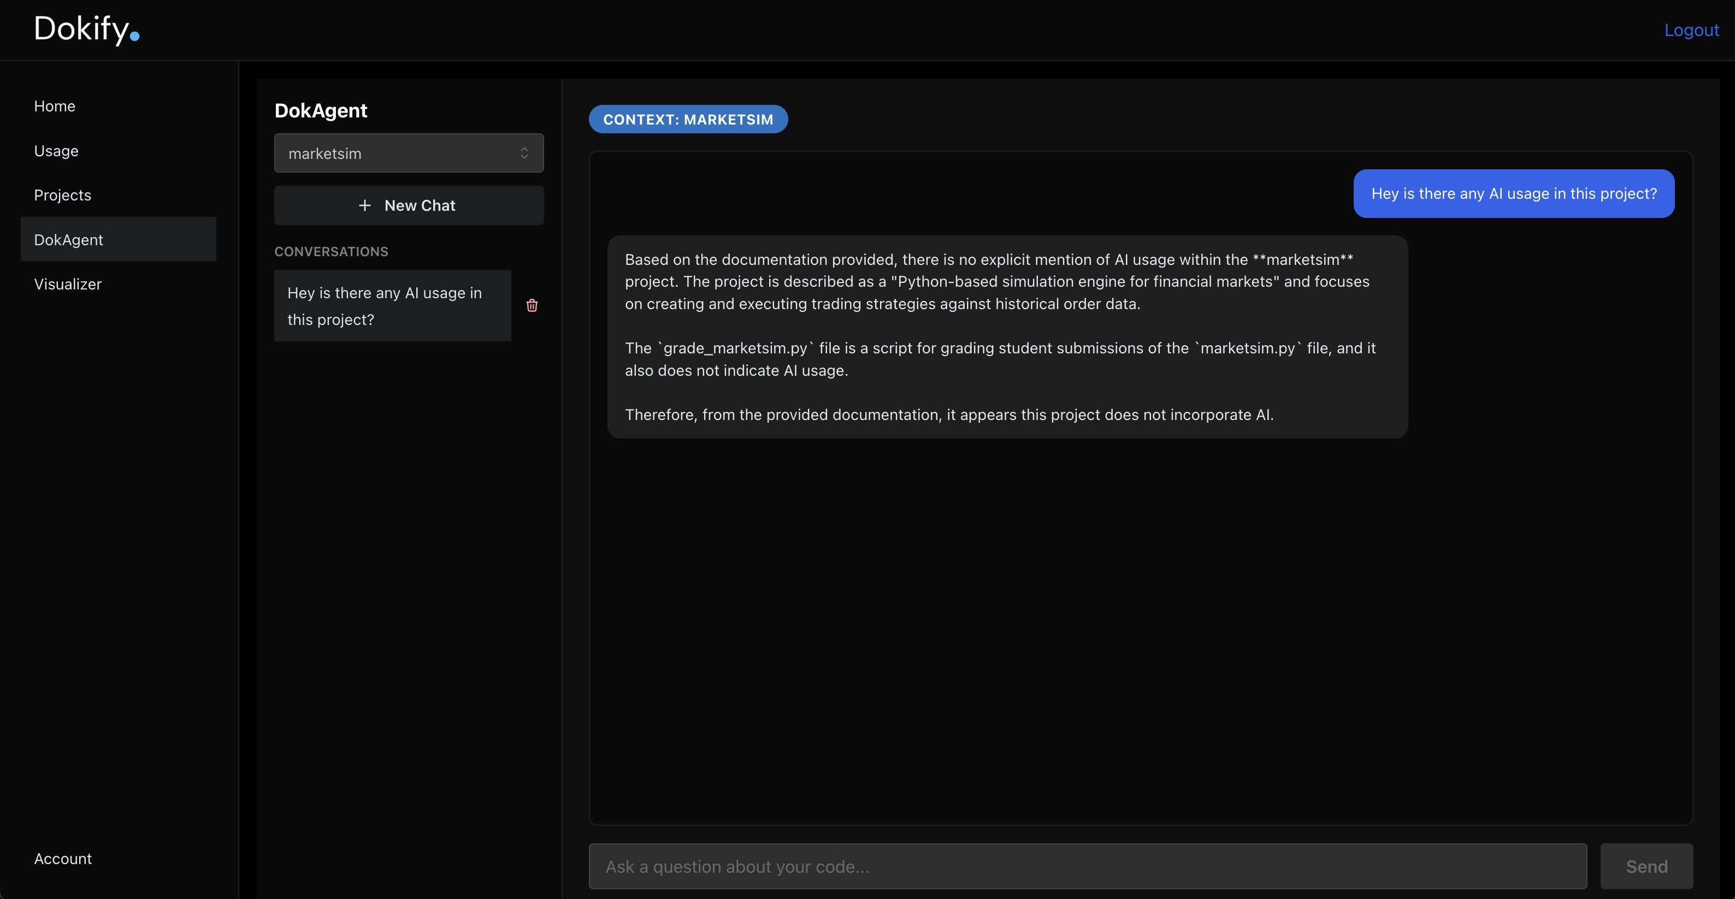Image resolution: width=1735 pixels, height=899 pixels.
Task: Navigate to Projects
Action: (x=62, y=196)
